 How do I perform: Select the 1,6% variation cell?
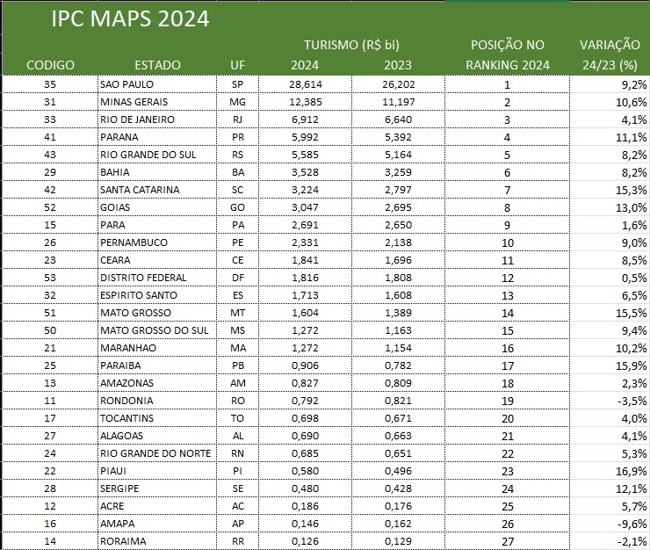610,225
